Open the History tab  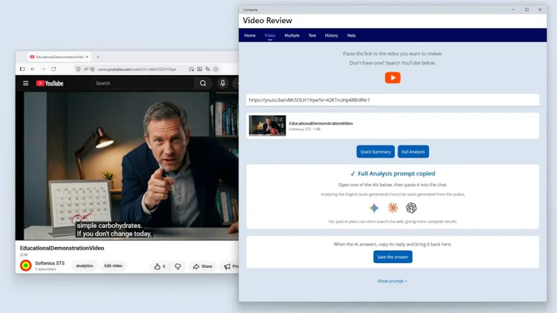(331, 35)
